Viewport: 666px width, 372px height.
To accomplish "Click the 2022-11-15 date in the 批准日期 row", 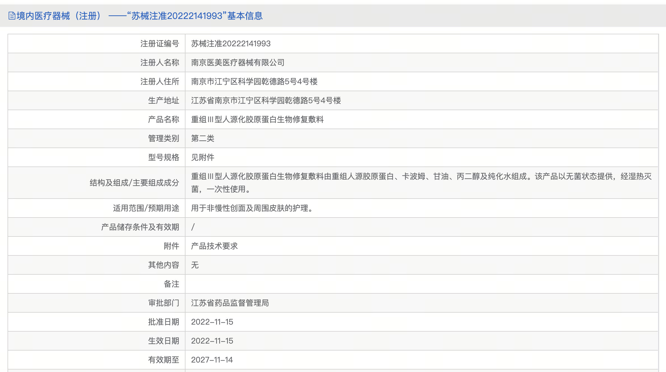I will pos(212,322).
